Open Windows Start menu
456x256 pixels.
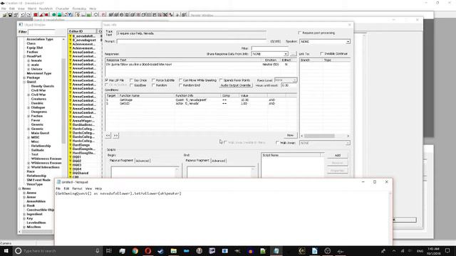[6, 251]
